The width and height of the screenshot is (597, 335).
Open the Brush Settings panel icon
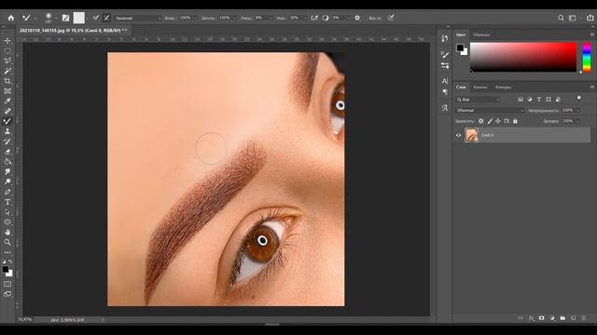pyautogui.click(x=445, y=66)
